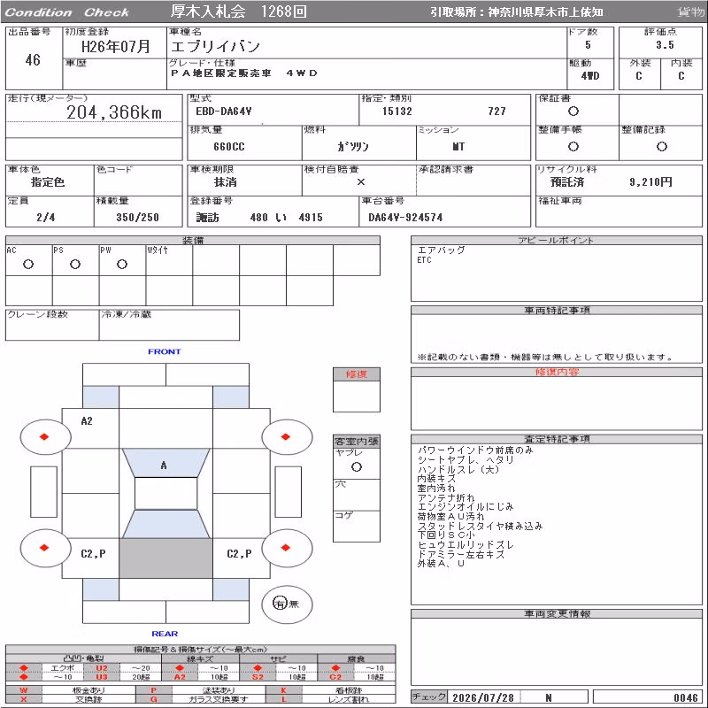Toggle the PW equipment circle
708x708 pixels.
pyautogui.click(x=122, y=264)
